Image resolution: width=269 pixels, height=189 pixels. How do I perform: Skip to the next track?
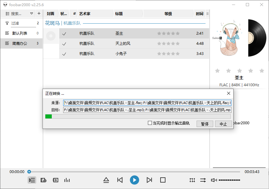point(149,180)
